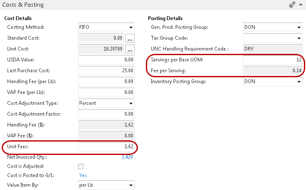Open the Tax Group Code dropdown
306x190 pixels.
coord(298,38)
